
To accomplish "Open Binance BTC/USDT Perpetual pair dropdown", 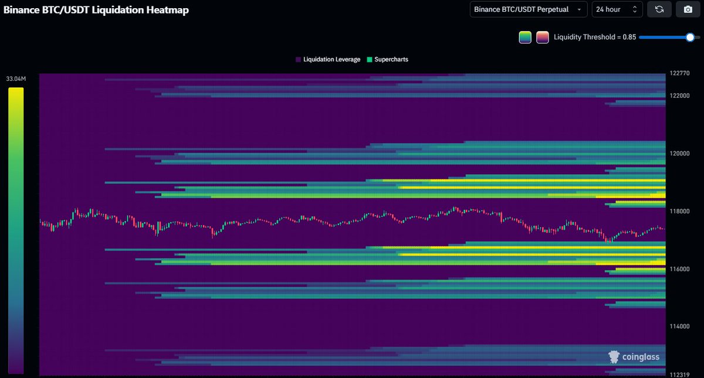I will [x=529, y=9].
